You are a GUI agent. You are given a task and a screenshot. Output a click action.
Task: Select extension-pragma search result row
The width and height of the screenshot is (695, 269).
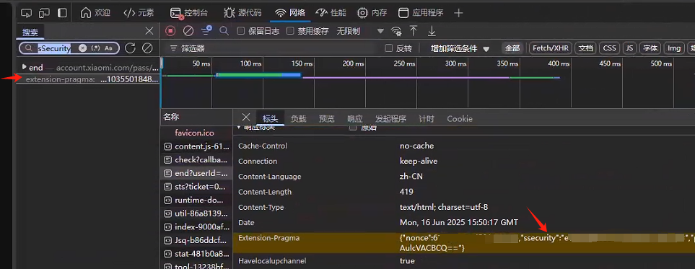88,80
